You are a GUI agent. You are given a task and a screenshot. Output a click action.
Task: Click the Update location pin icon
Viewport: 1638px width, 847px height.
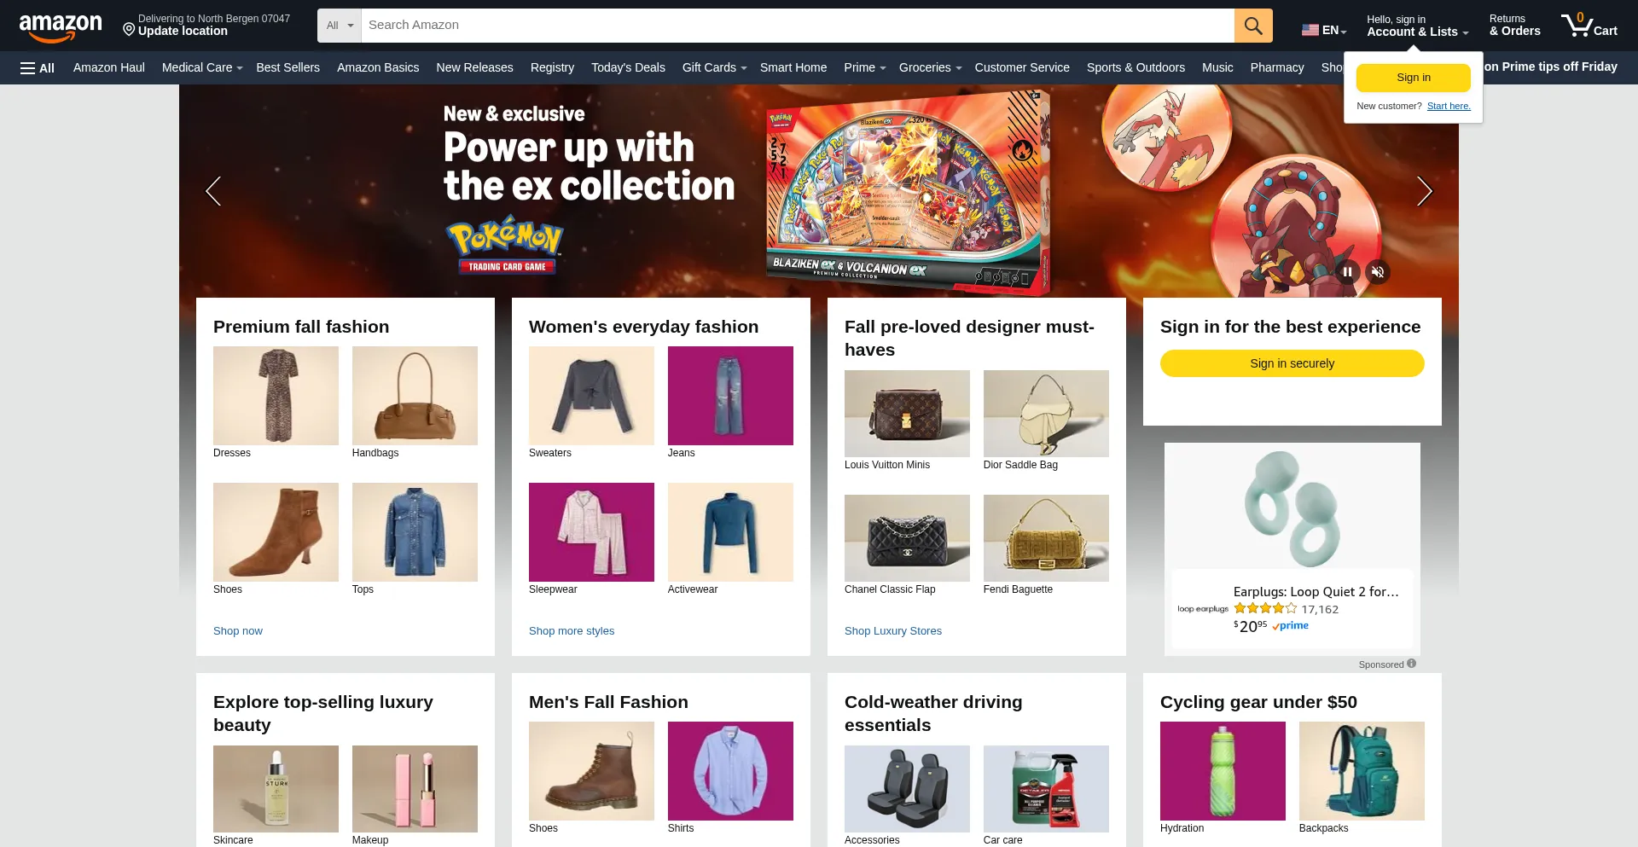point(129,30)
